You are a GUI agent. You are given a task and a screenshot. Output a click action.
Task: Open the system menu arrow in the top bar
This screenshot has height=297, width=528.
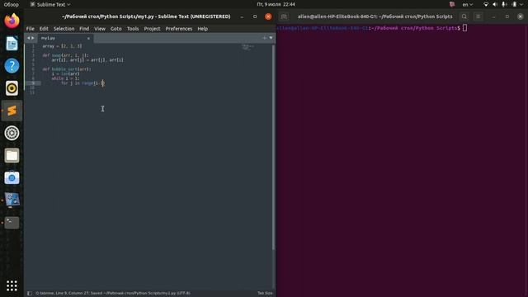pos(522,4)
